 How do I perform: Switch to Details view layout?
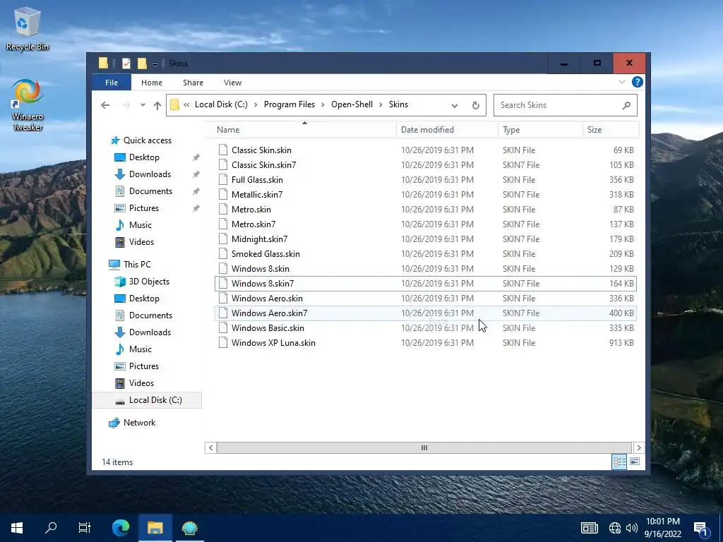pos(619,462)
